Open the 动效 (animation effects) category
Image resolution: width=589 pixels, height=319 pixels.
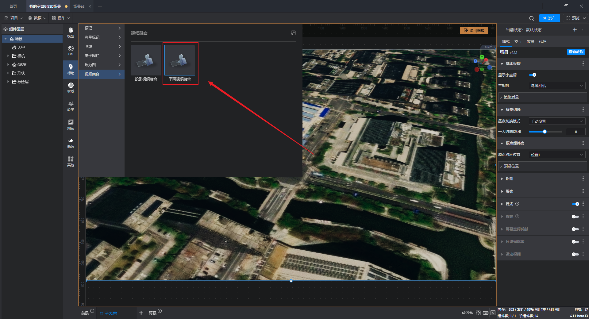(x=71, y=143)
